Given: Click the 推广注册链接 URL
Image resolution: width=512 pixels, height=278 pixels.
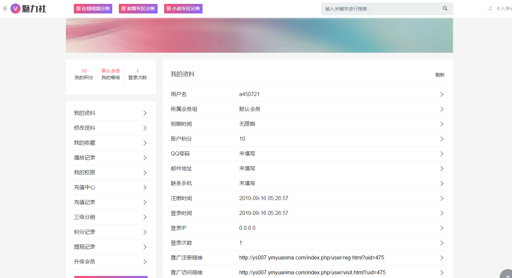Looking at the screenshot, I should tap(311, 258).
